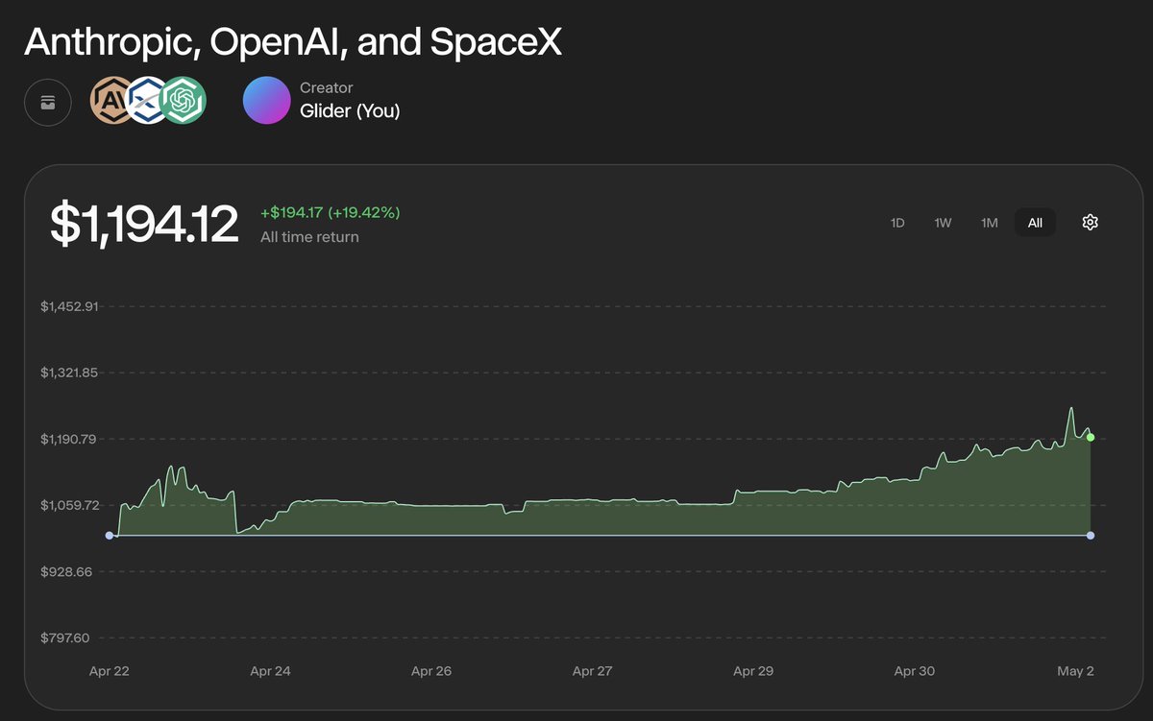
Task: Click the $1,321.85 axis label
Action: coord(69,373)
